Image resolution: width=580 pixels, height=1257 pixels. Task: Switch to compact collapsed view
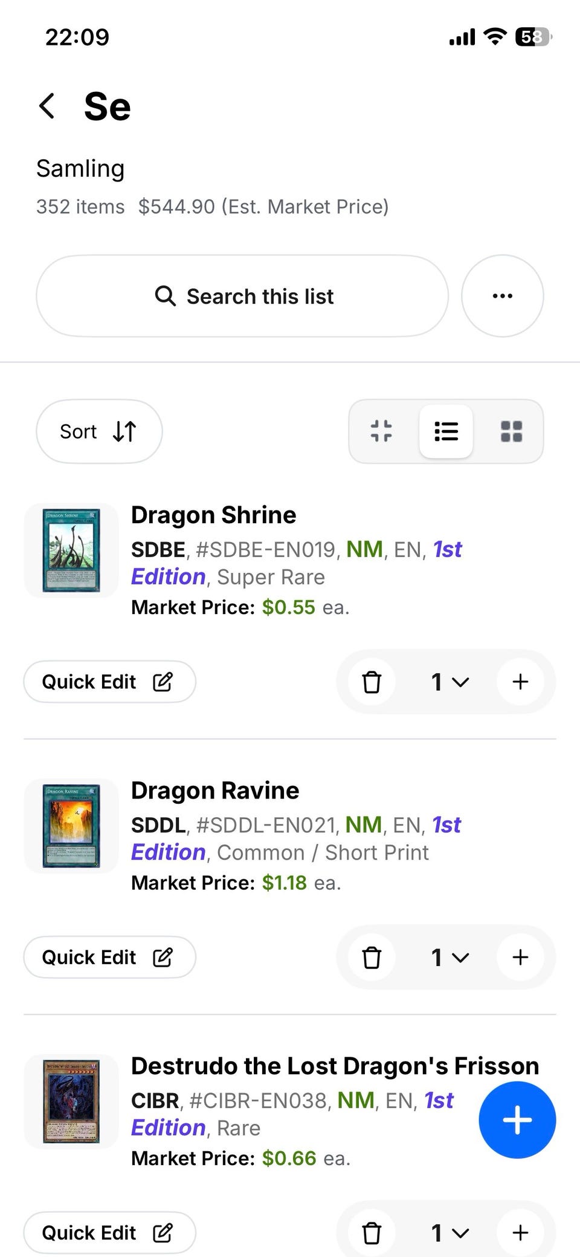coord(381,431)
